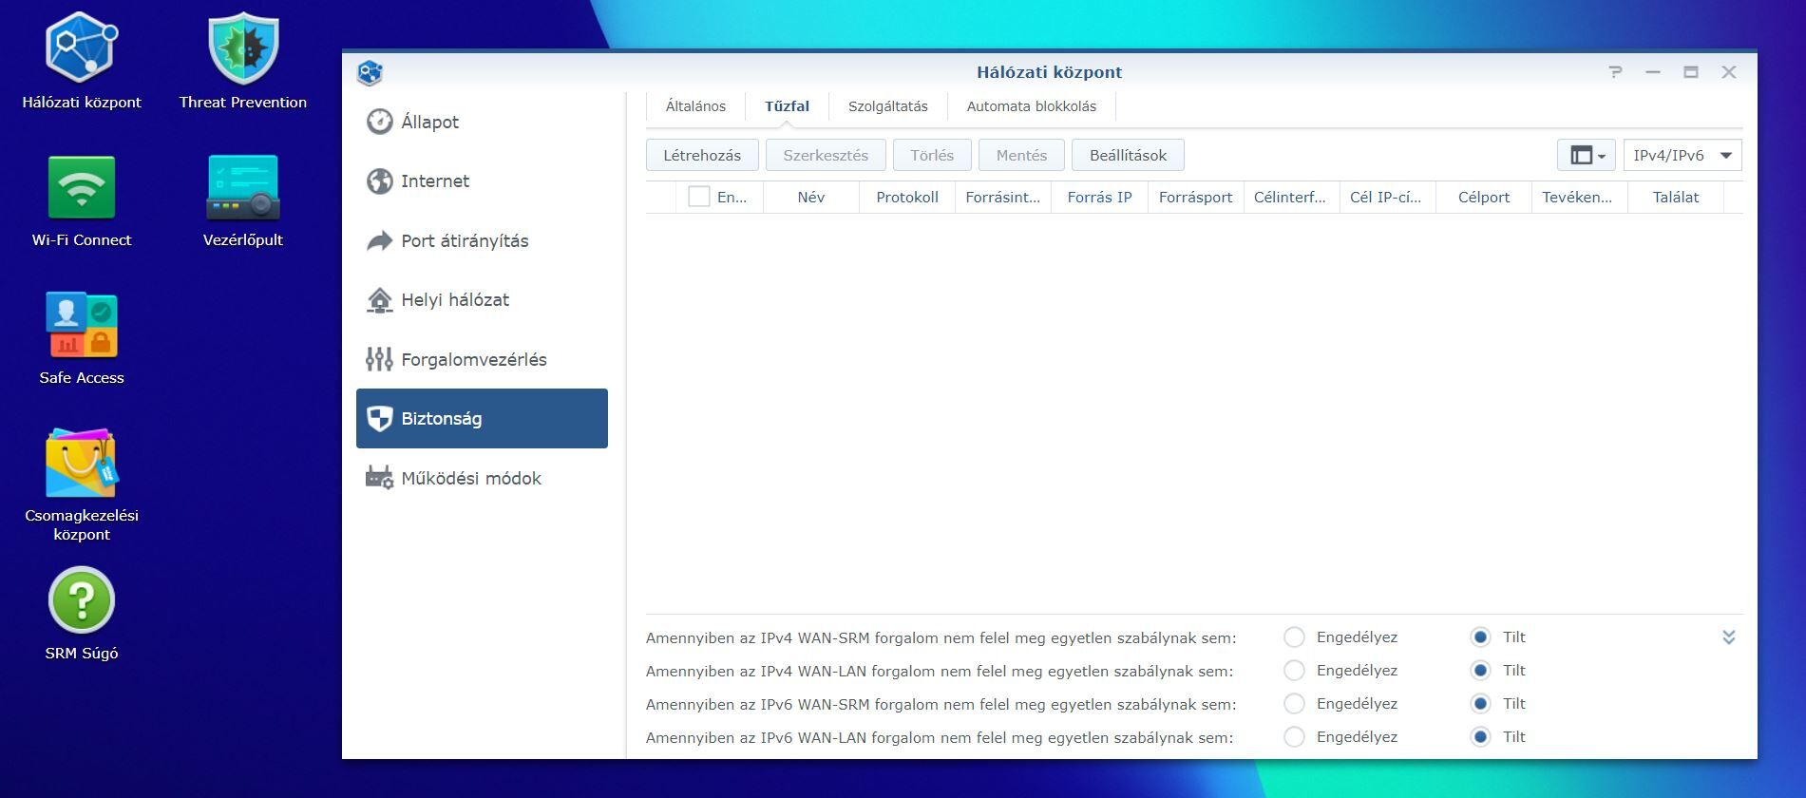The height and width of the screenshot is (798, 1806).
Task: Collapse the default rules panel with double chevron
Action: [1729, 637]
